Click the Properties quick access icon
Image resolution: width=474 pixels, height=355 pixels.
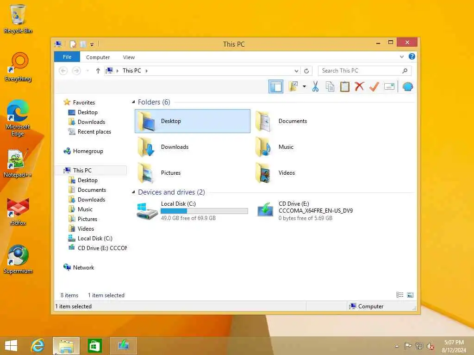(73, 44)
